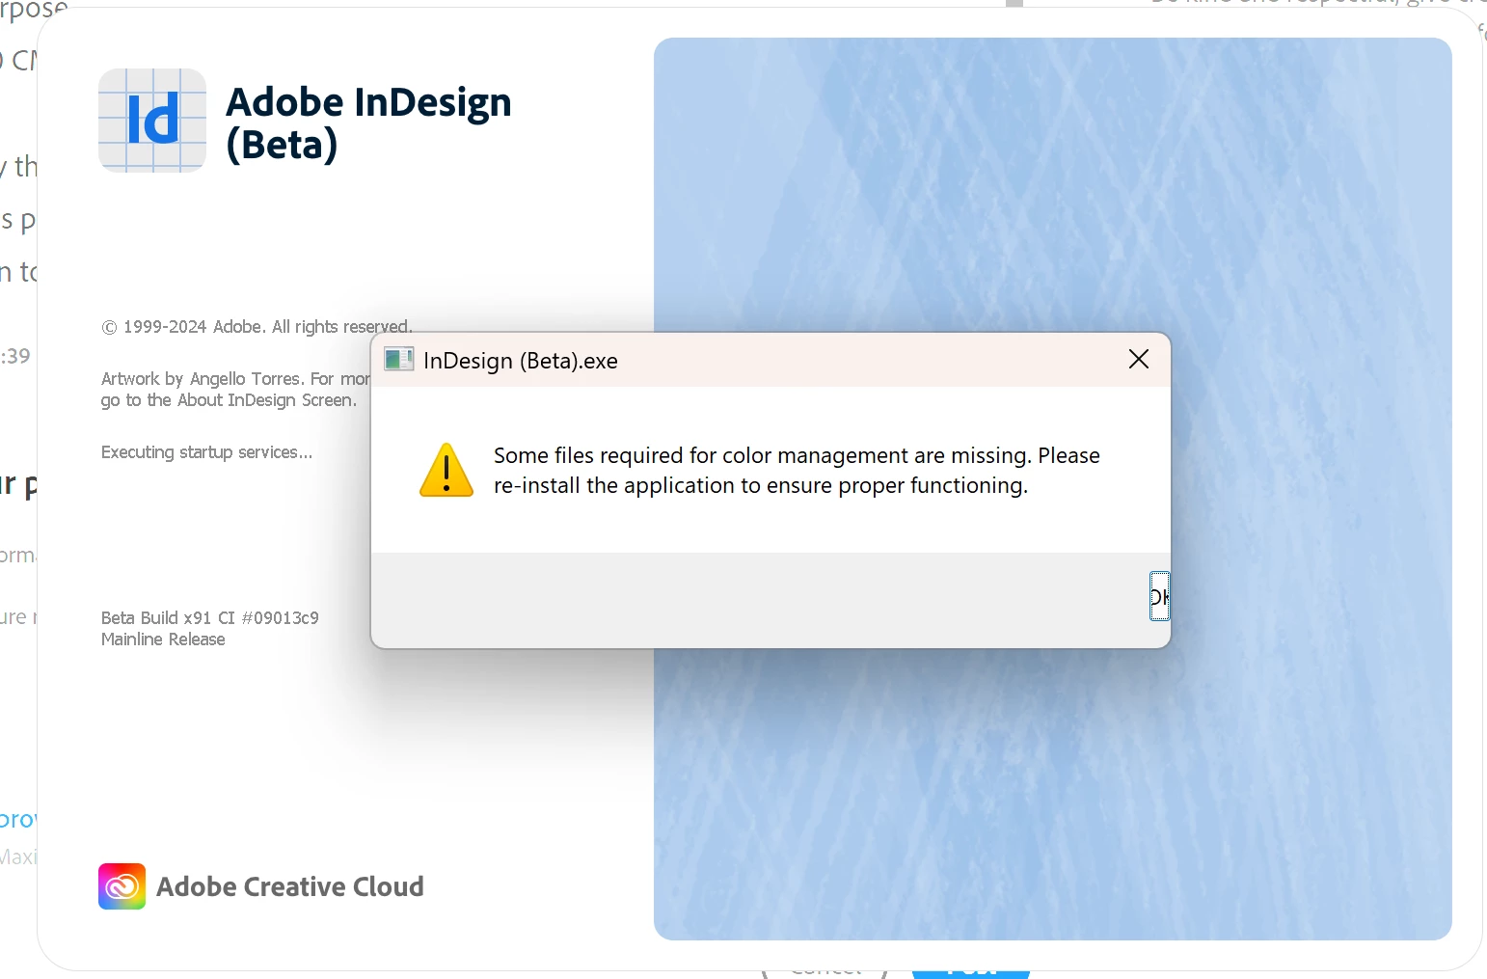
Task: Click the 'Executing startup services...' status text
Action: 207,452
